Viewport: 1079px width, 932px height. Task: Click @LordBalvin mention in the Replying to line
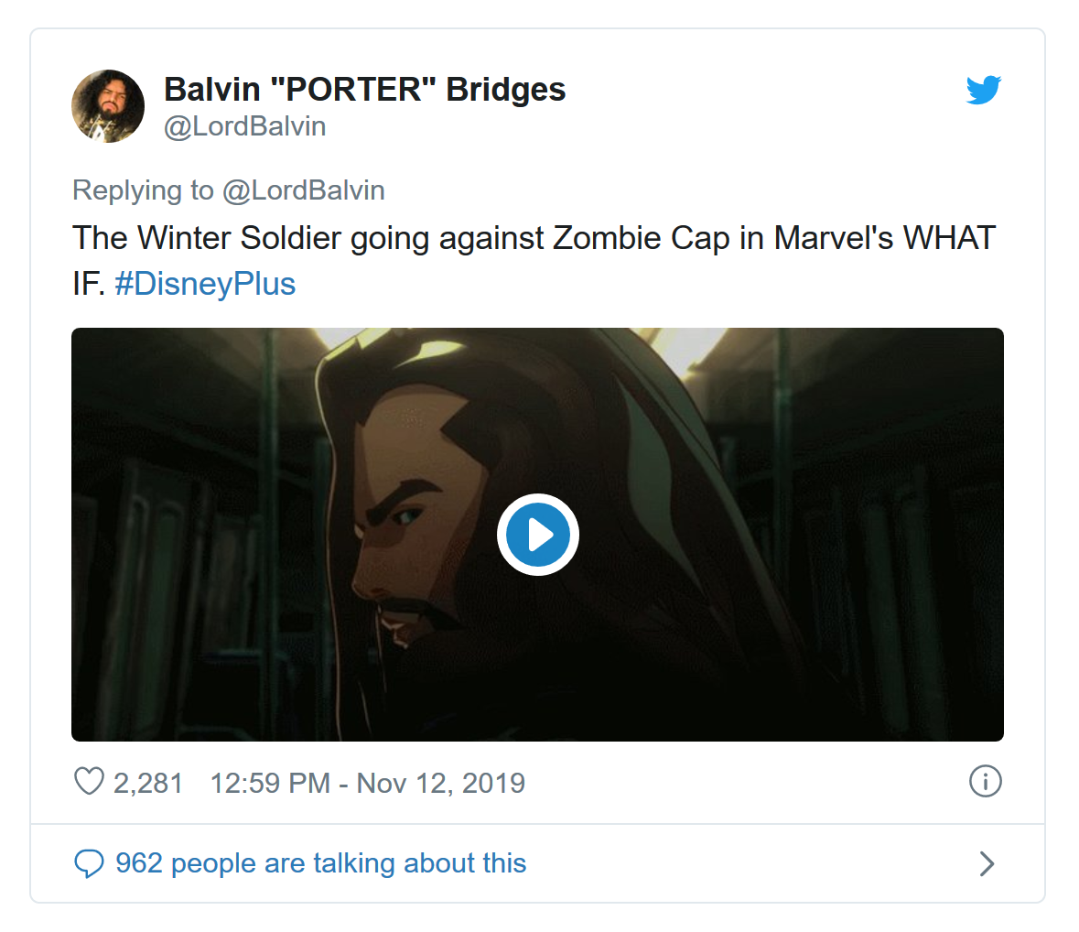point(303,190)
